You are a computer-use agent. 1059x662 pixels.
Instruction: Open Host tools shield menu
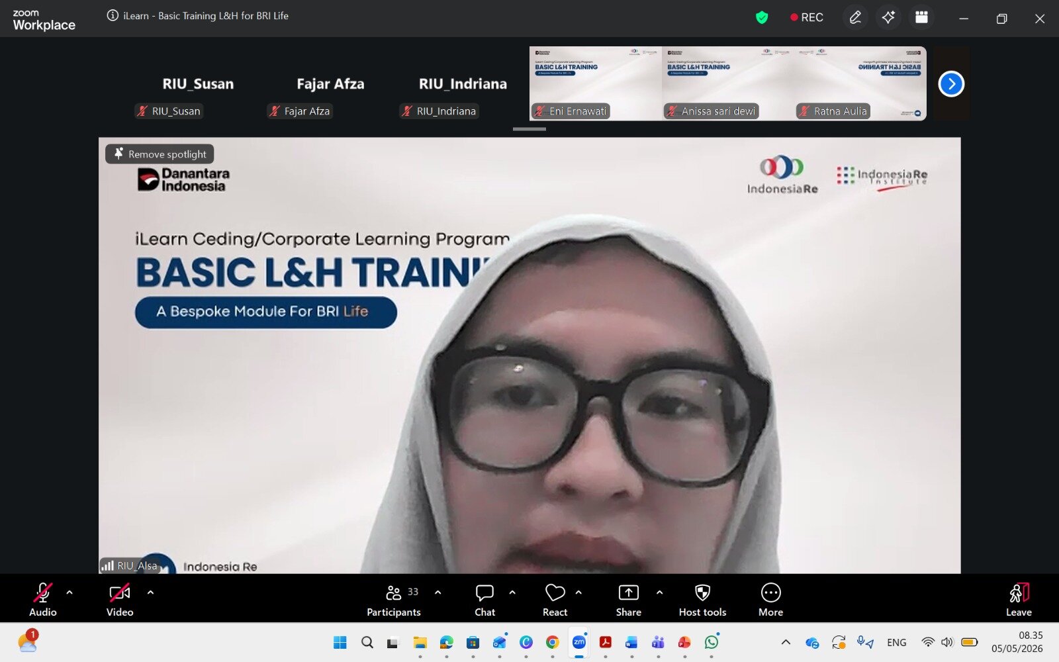pos(702,599)
